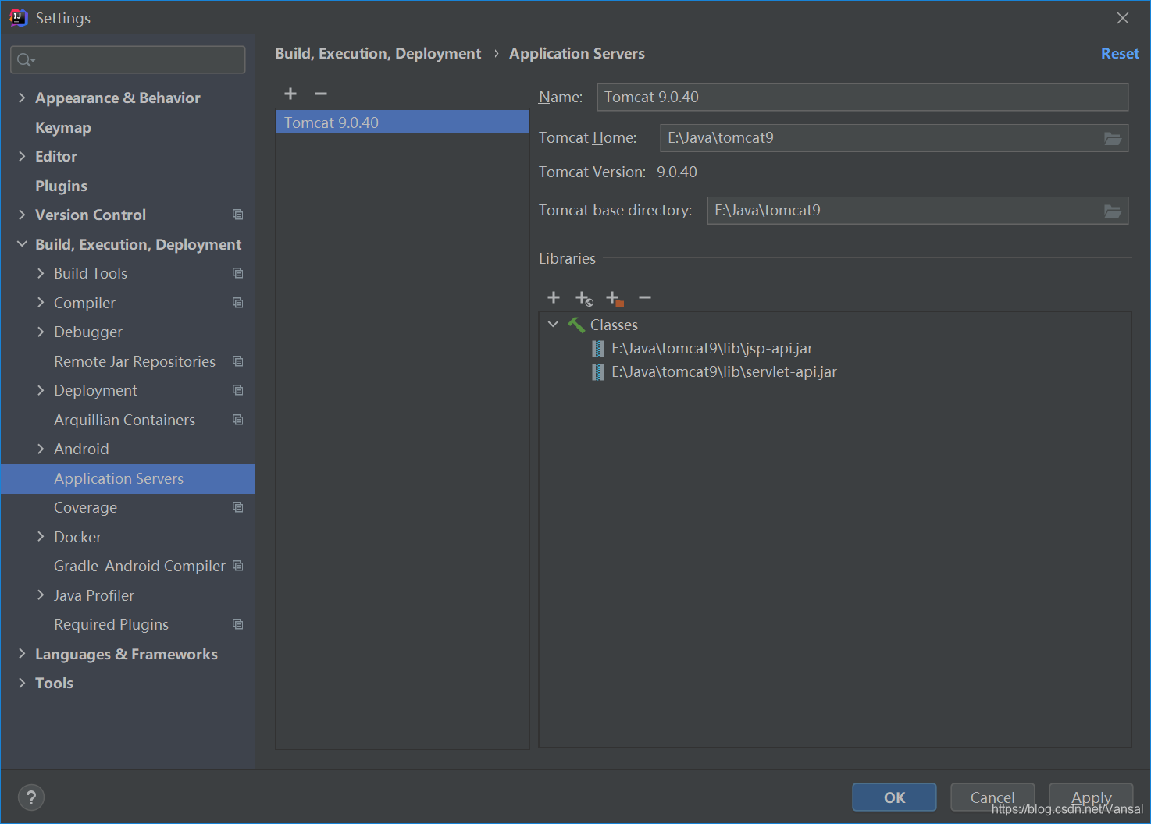
Task: Add a library with plus icon
Action: point(554,297)
